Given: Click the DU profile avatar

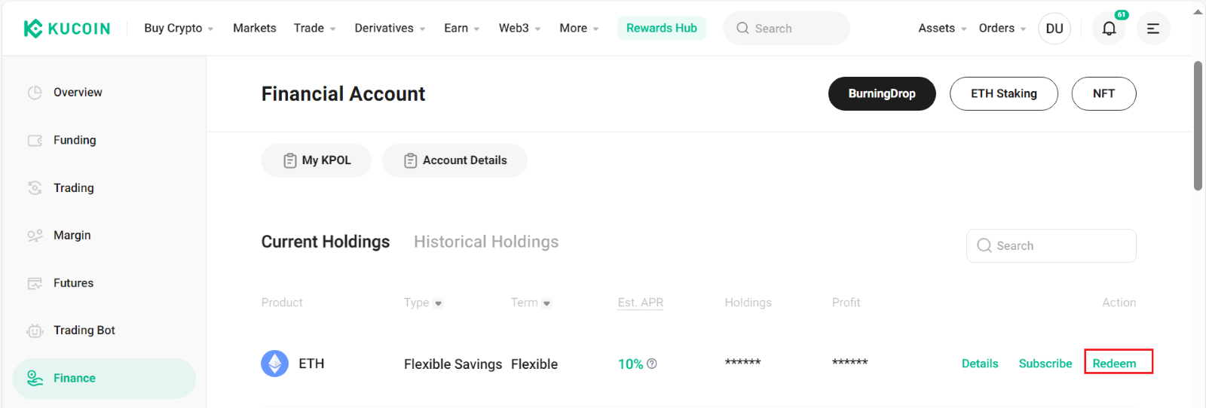Looking at the screenshot, I should coord(1054,29).
